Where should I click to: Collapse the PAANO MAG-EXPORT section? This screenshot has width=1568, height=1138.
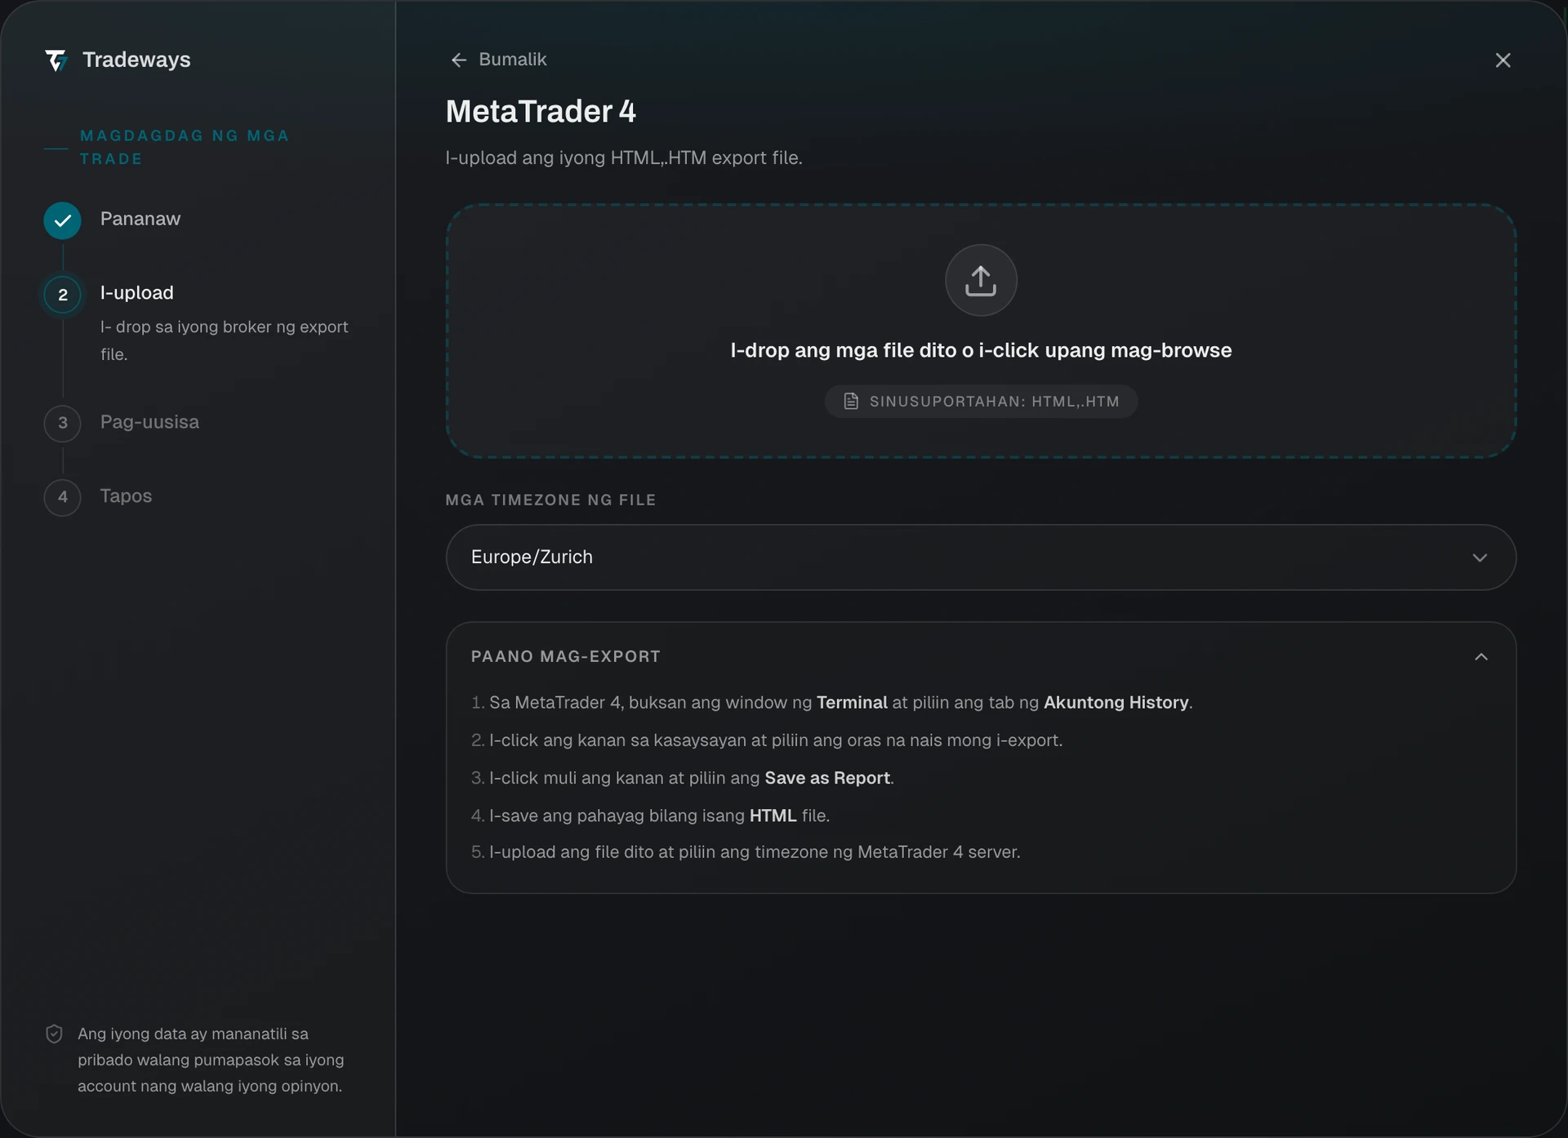(x=1481, y=657)
